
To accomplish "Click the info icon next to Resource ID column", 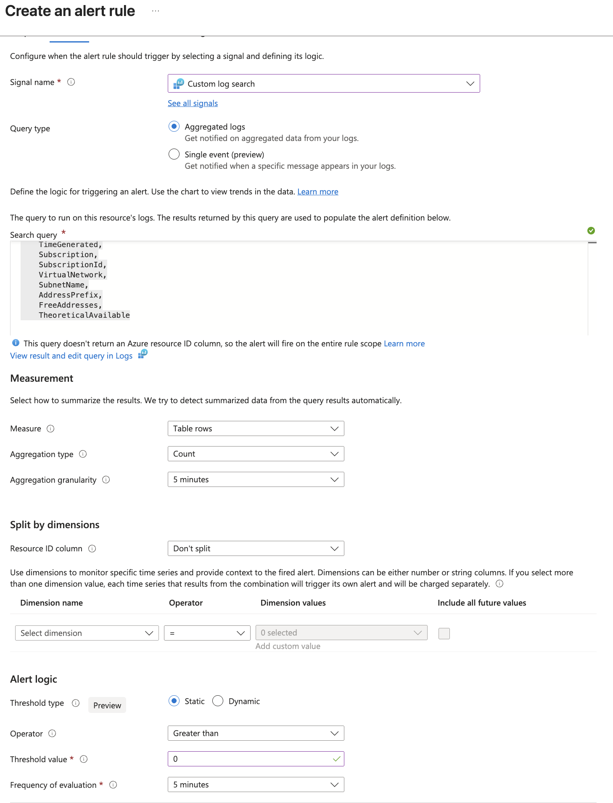I will pyautogui.click(x=92, y=548).
